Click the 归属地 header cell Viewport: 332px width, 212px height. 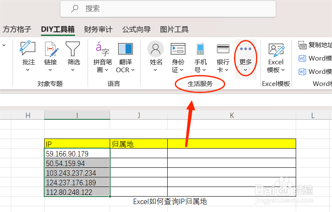[139, 144]
